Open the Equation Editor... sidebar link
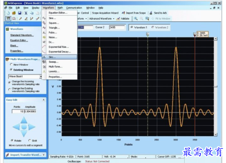The height and width of the screenshot is (163, 226). click(x=19, y=40)
